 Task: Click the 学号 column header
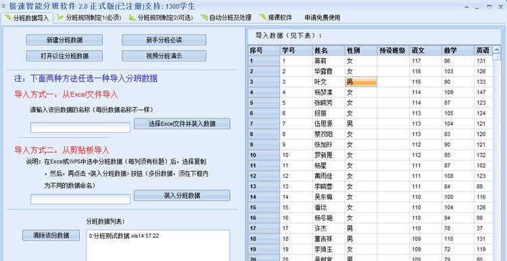coord(296,51)
